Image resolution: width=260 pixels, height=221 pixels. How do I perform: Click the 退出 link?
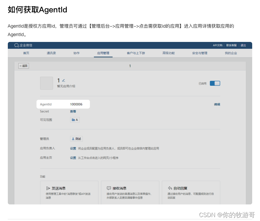pyautogui.click(x=243, y=45)
